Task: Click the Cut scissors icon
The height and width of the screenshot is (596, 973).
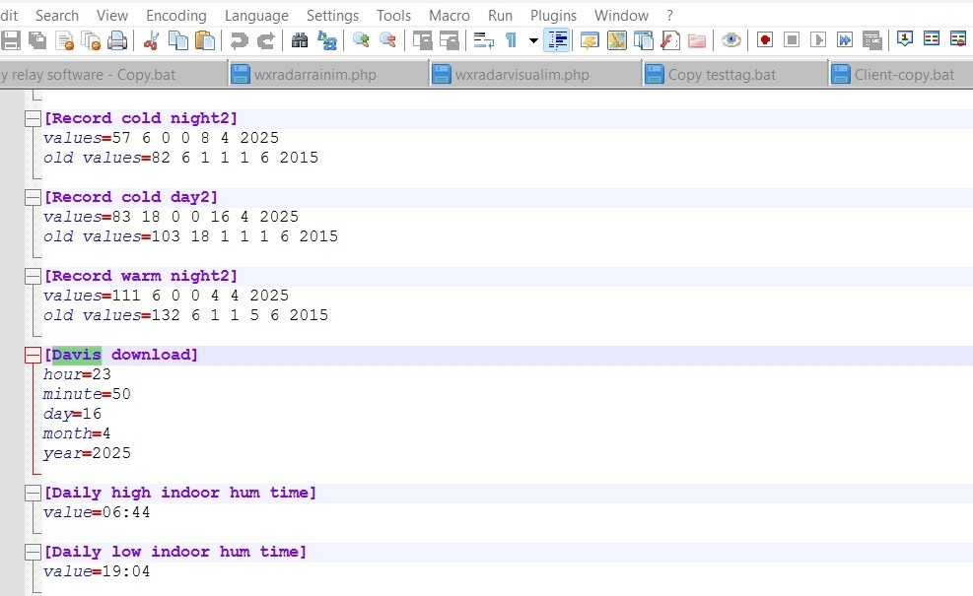Action: [151, 40]
